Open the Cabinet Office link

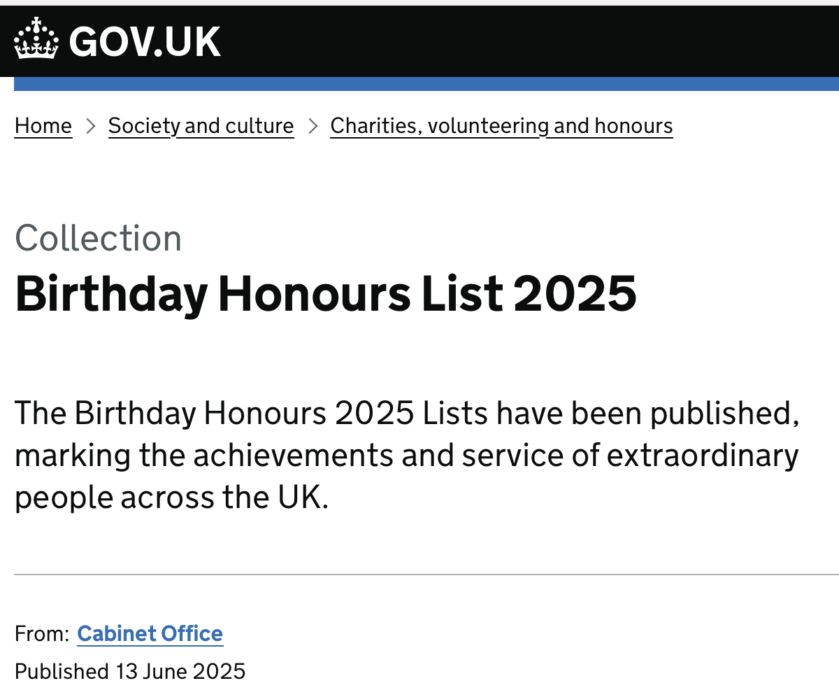pyautogui.click(x=150, y=633)
